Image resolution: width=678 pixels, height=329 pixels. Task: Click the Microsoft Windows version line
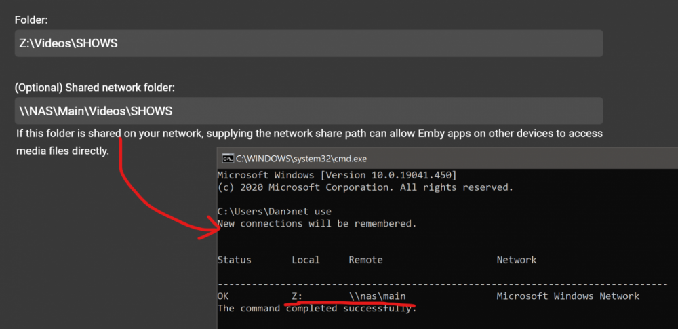pos(337,175)
